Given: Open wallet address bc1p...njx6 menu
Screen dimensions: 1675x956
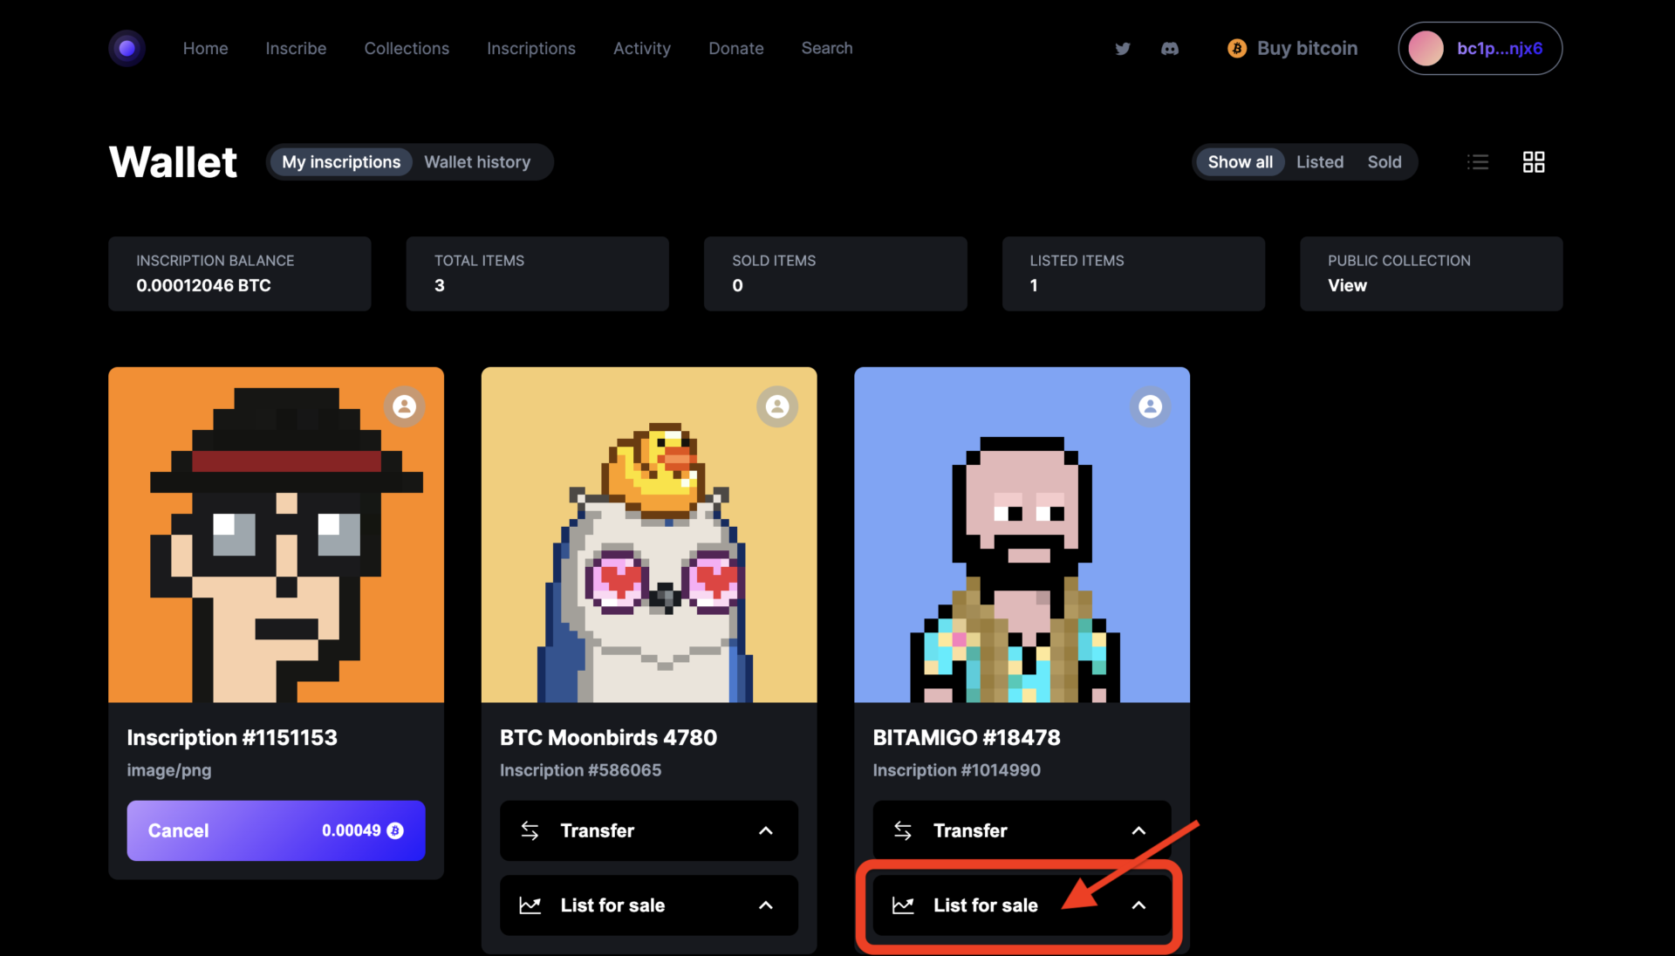Looking at the screenshot, I should pos(1480,49).
